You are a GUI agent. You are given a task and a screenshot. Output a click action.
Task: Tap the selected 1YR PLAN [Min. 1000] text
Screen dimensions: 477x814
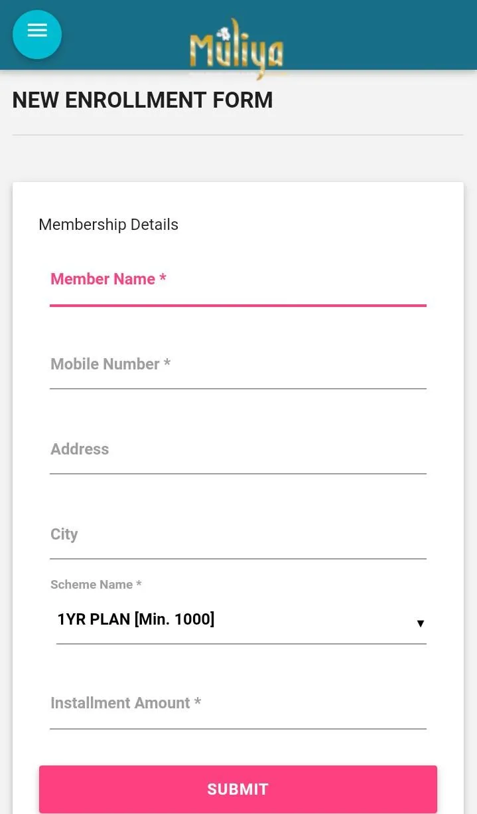136,619
